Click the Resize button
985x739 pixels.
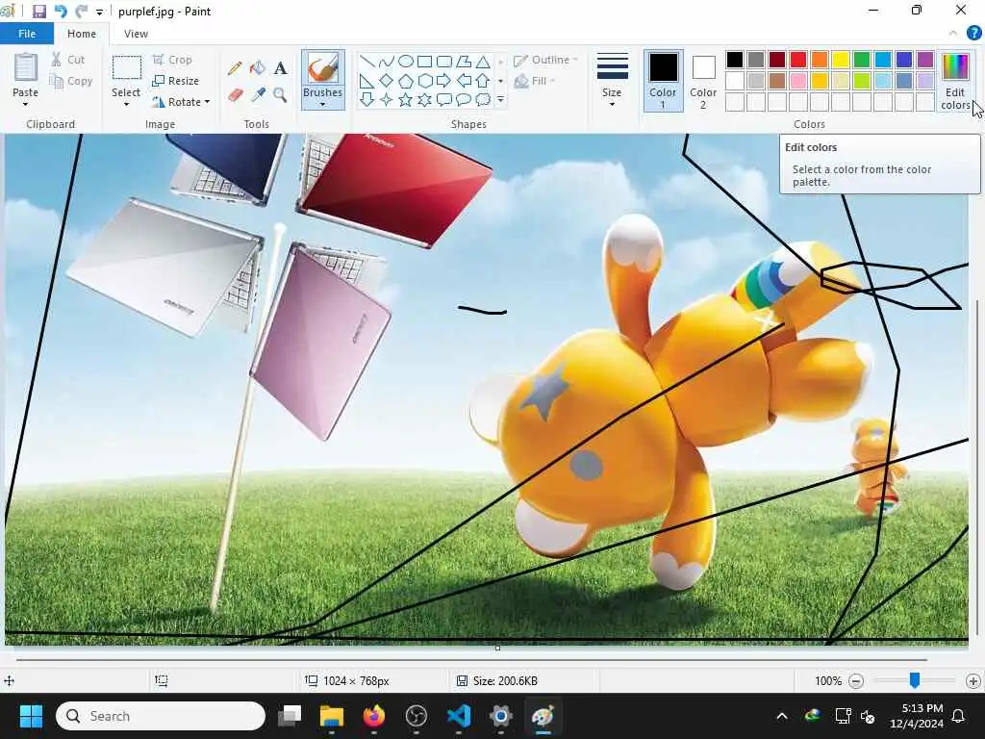click(x=176, y=81)
